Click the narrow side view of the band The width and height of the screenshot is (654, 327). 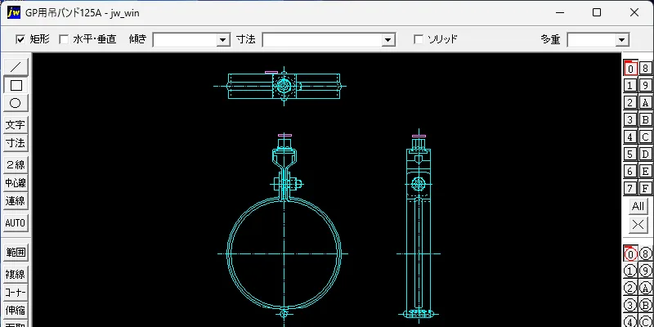point(419,226)
